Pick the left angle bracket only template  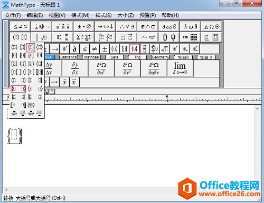click(x=31, y=89)
